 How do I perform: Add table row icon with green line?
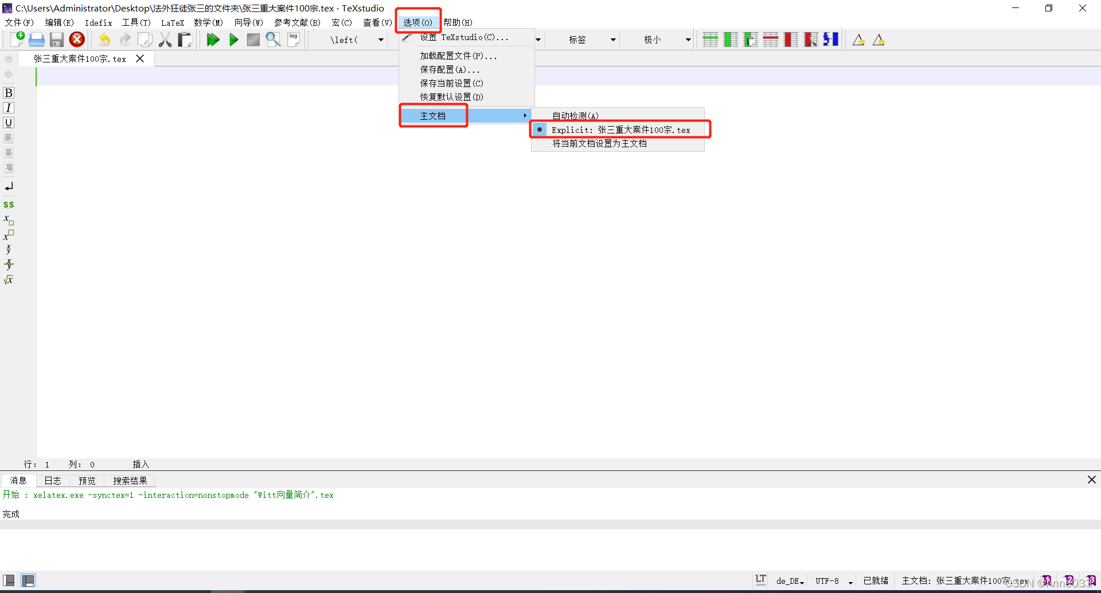[x=710, y=40]
